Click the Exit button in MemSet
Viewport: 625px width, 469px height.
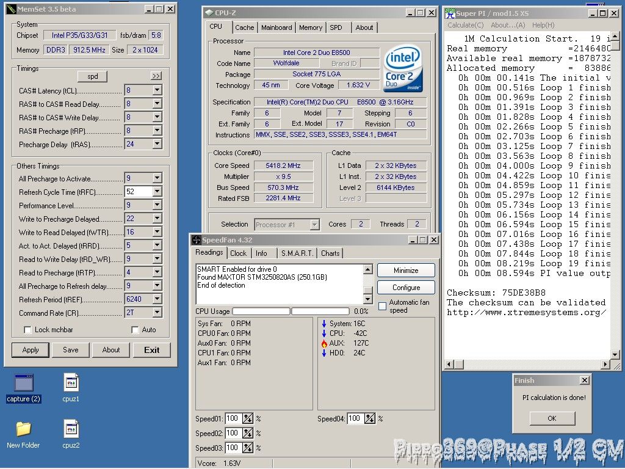click(151, 350)
